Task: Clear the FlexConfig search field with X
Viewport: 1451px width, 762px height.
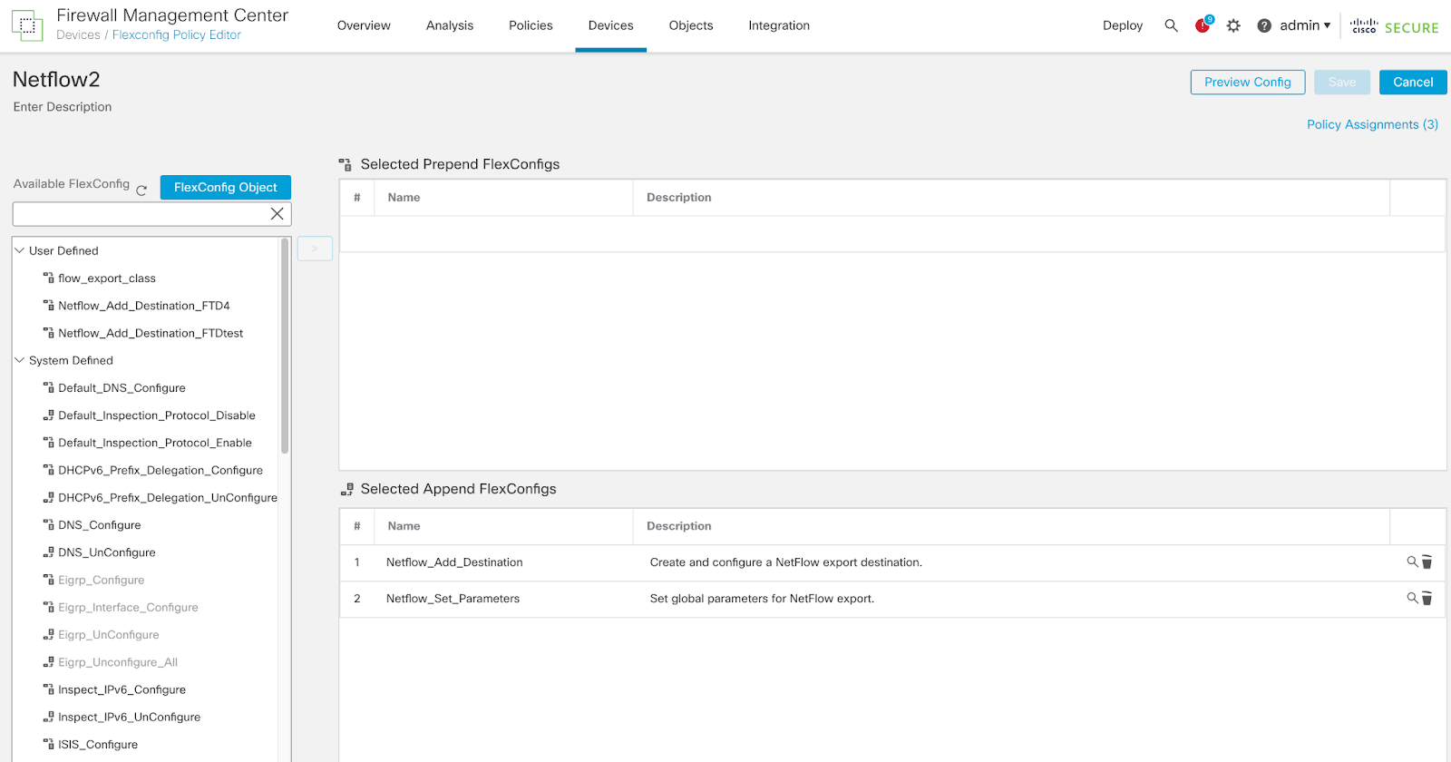Action: coord(278,214)
